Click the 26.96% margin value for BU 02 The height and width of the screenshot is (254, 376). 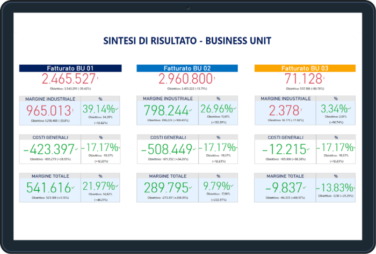pyautogui.click(x=216, y=110)
